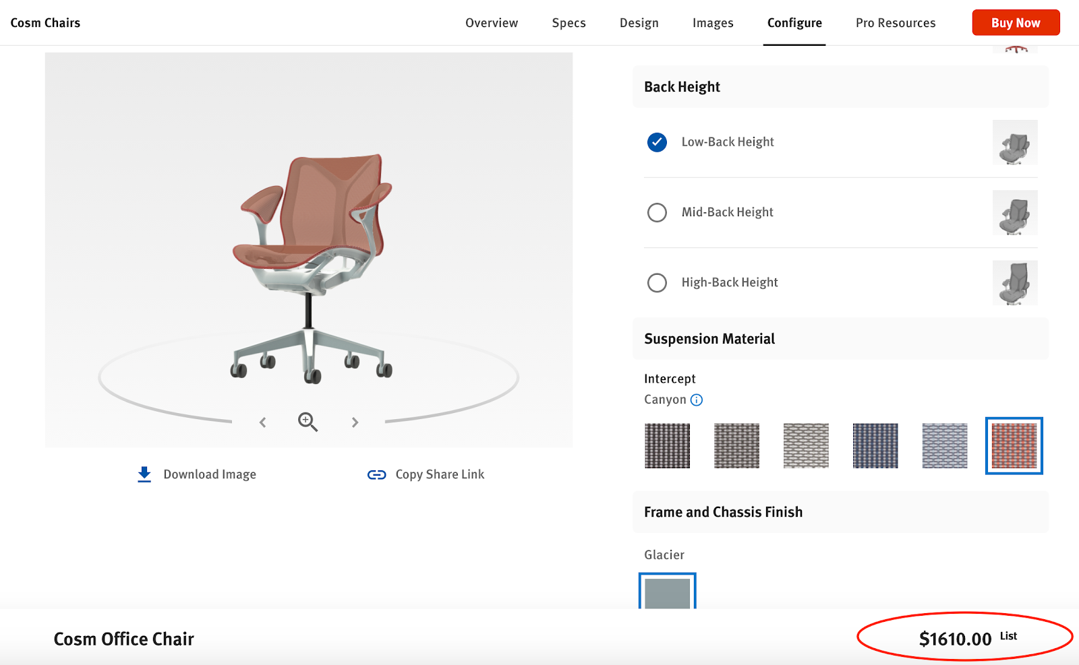Screen dimensions: 1079x665
Task: Open the Overview tab
Action: [x=492, y=23]
